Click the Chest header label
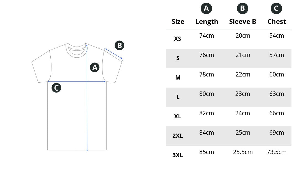Screen dimensions: 297x194 (277, 22)
